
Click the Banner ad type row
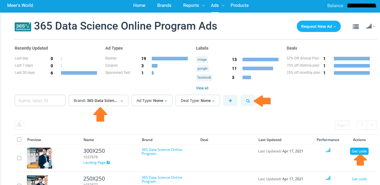[x=146, y=58]
